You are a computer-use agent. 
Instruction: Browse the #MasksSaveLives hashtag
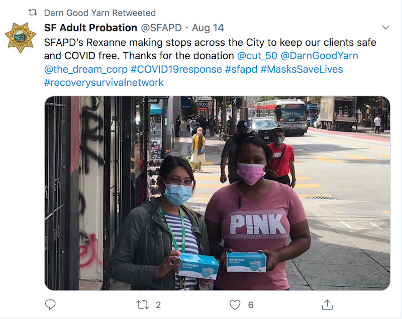302,69
